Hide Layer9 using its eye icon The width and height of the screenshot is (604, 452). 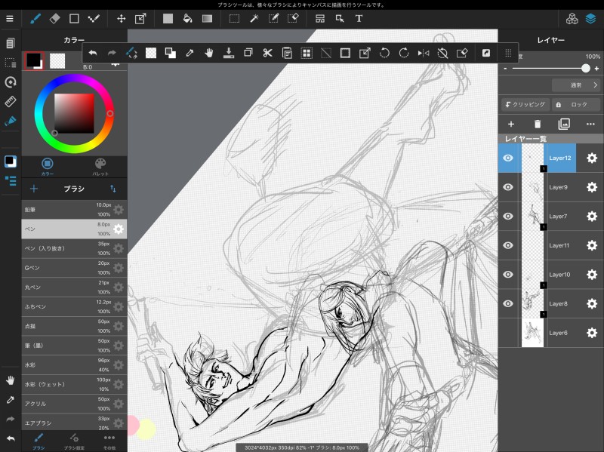coord(508,187)
